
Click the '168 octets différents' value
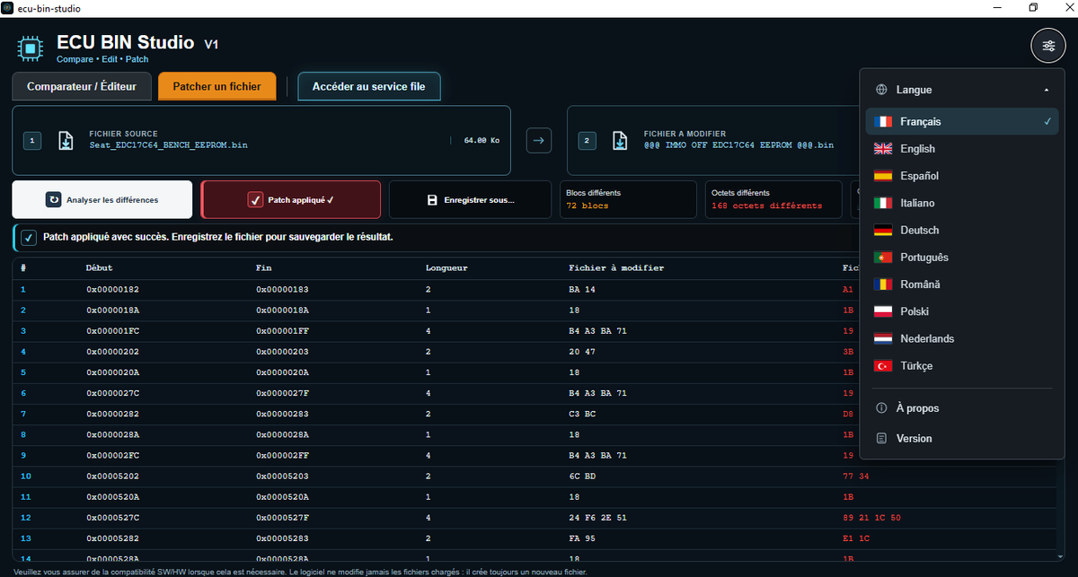point(766,205)
